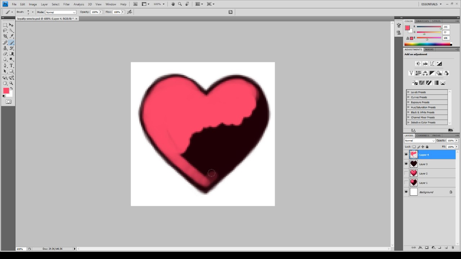Viewport: 461px width, 259px height.
Task: Open the Image menu
Action: [x=33, y=4]
